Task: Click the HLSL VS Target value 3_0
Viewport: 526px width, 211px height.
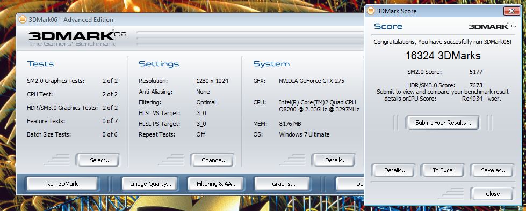Action: 201,114
